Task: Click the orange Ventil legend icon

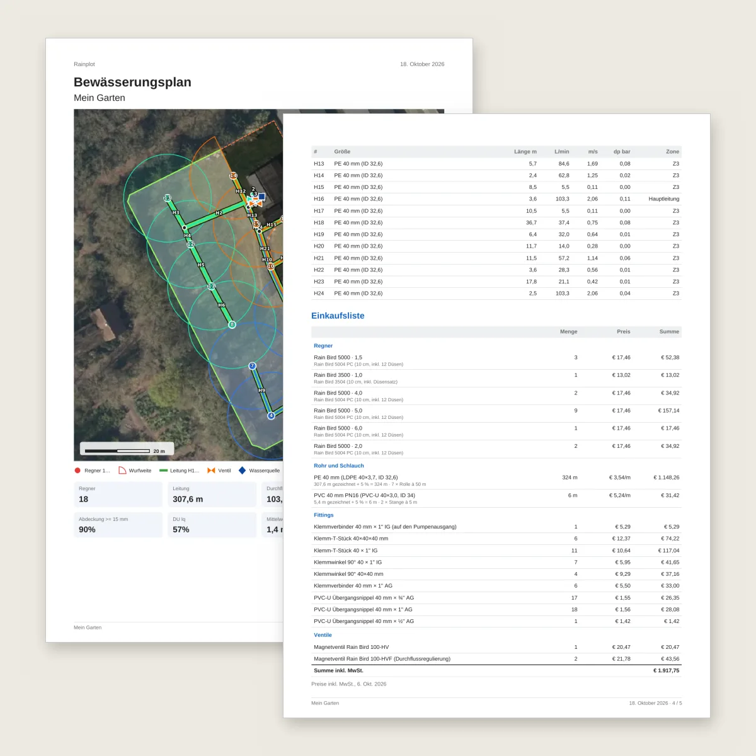Action: (211, 471)
